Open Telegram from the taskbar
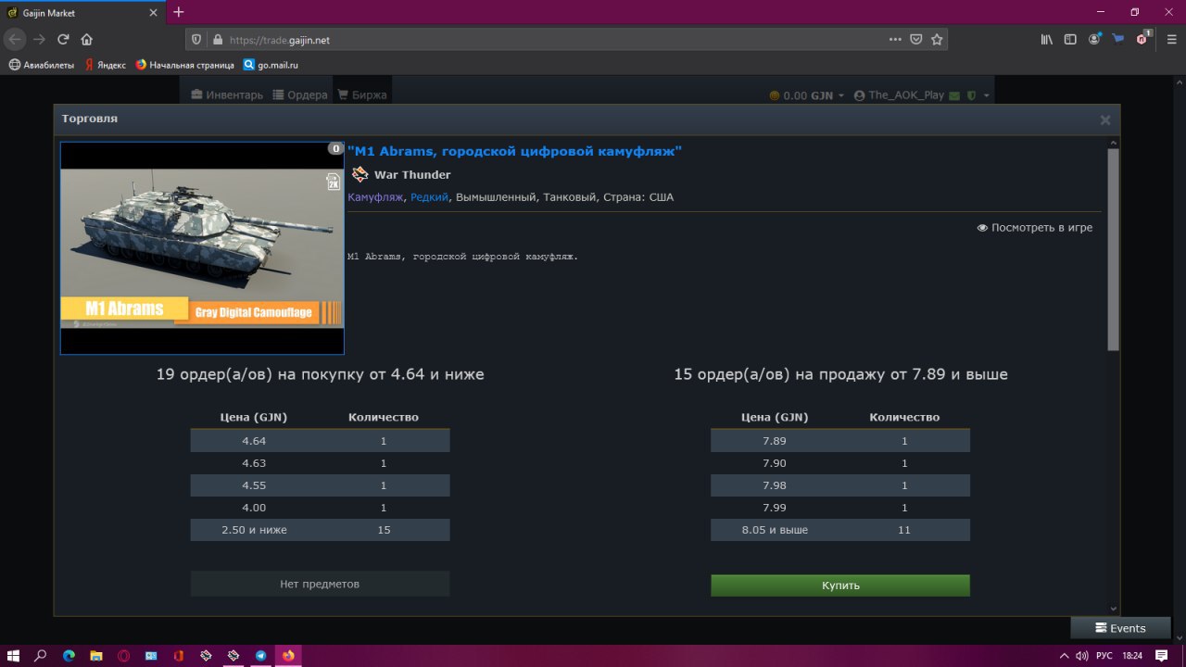This screenshot has height=667, width=1186. [x=260, y=655]
